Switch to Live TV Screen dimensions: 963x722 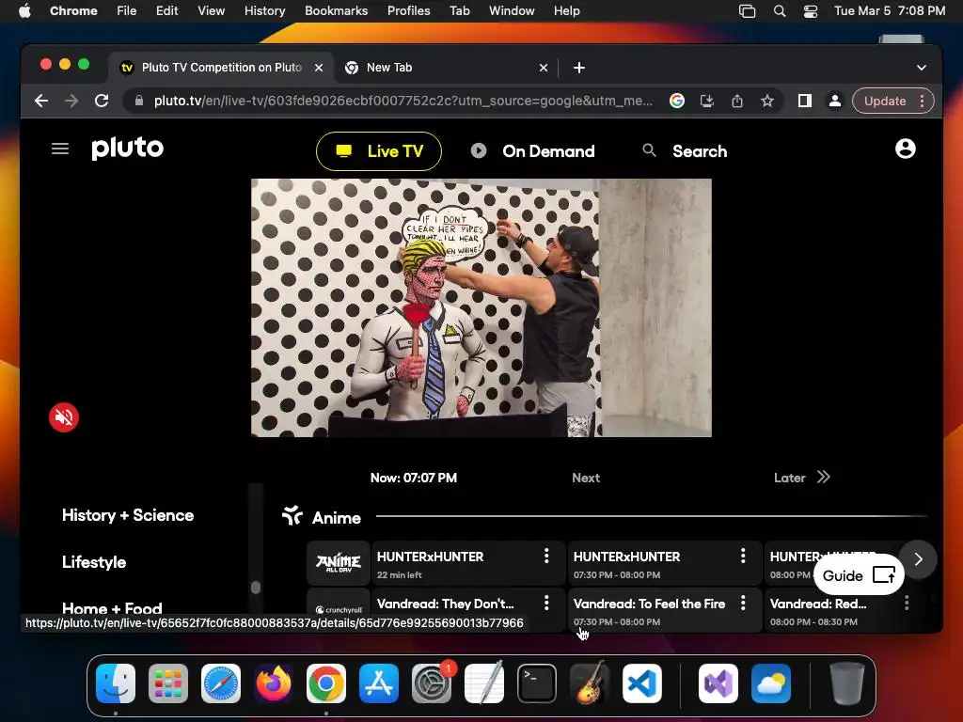coord(378,151)
